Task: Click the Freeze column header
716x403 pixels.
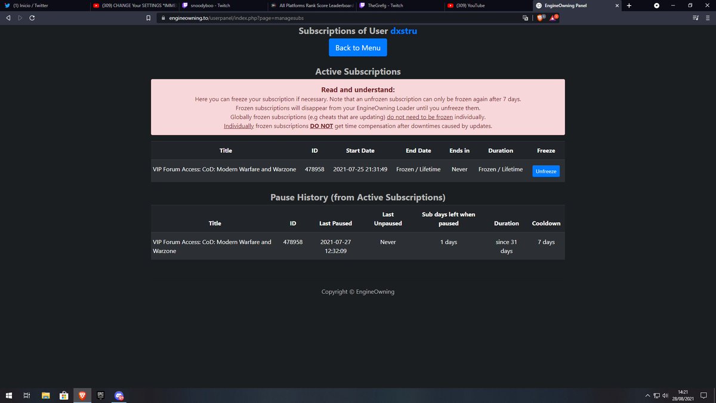Action: [546, 150]
